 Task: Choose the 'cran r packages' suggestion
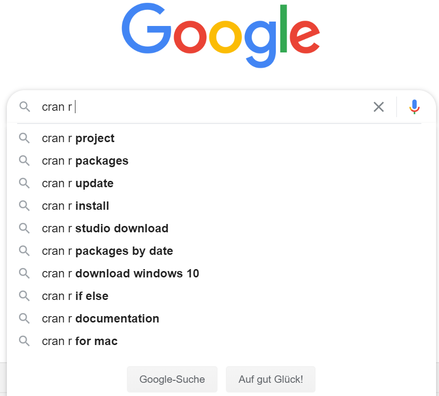click(x=85, y=161)
